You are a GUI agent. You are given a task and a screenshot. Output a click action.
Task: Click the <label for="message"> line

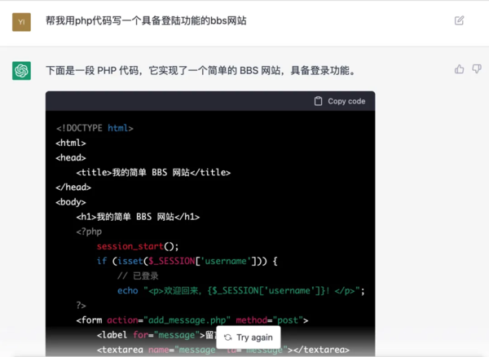[x=156, y=335]
